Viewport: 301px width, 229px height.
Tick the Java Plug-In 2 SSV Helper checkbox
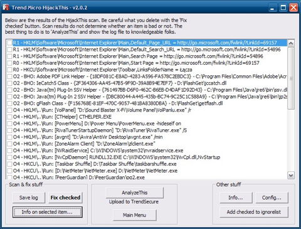[9, 97]
